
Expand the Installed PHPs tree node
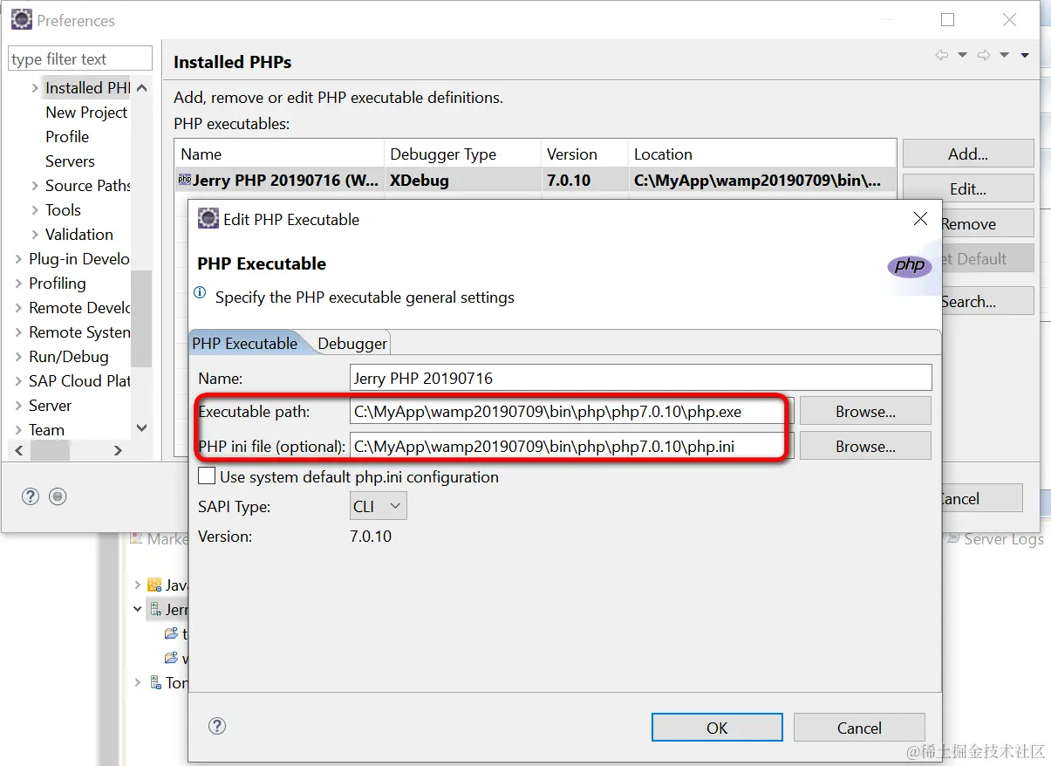[x=35, y=88]
